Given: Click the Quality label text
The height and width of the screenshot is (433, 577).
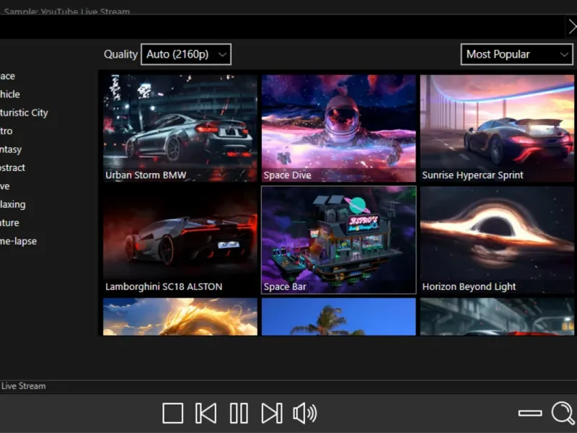Looking at the screenshot, I should 120,55.
